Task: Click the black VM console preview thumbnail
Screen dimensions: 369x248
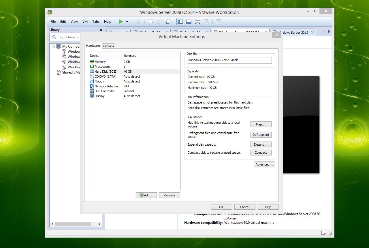Action: (x=301, y=125)
